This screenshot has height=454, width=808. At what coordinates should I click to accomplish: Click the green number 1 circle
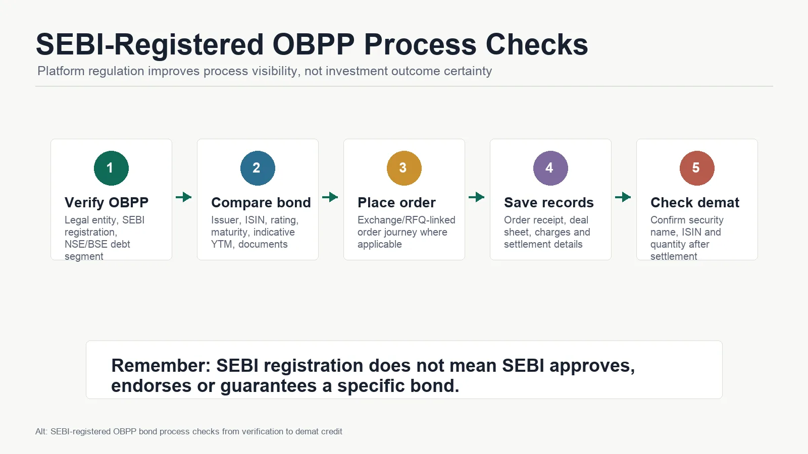[x=111, y=168]
